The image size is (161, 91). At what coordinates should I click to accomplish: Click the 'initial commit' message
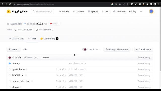[x=77, y=69]
